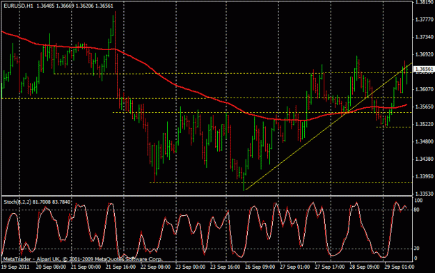Click the 27 Sep 17:00 time label

tap(330, 267)
